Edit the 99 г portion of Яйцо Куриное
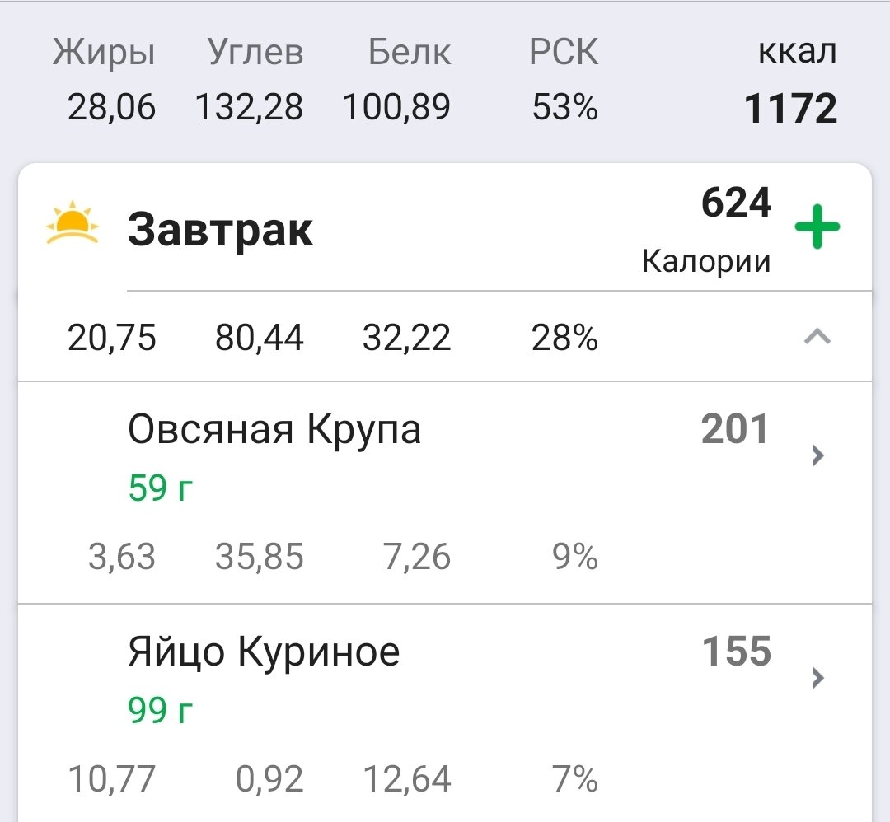This screenshot has height=822, width=890. click(160, 709)
